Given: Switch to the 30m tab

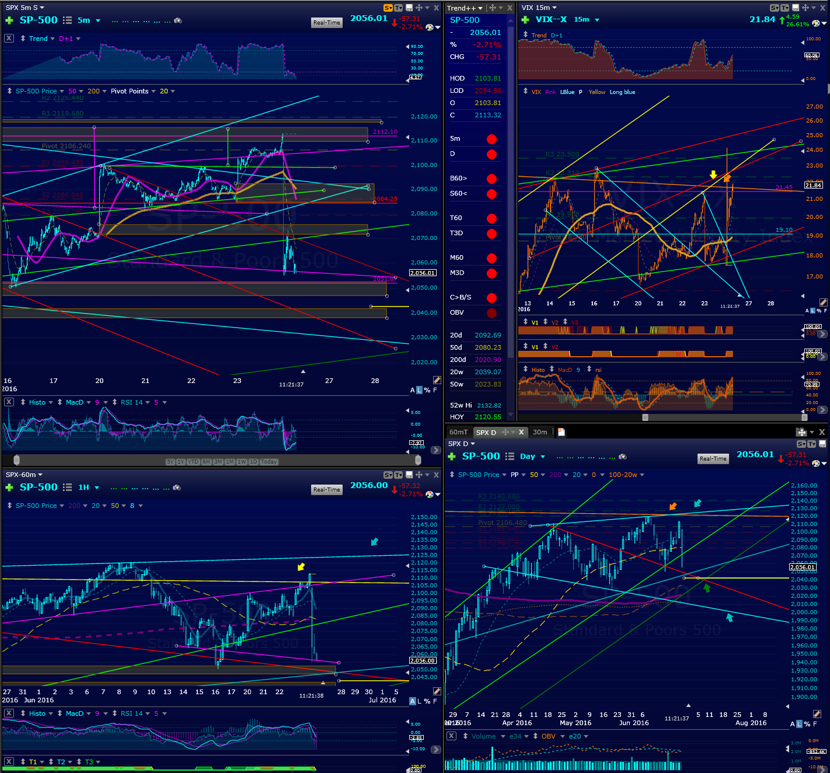Looking at the screenshot, I should tap(540, 432).
